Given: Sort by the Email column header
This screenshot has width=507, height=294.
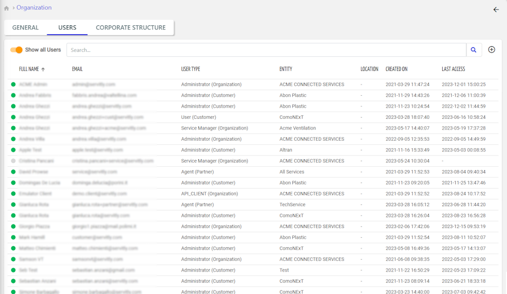Looking at the screenshot, I should [x=77, y=69].
